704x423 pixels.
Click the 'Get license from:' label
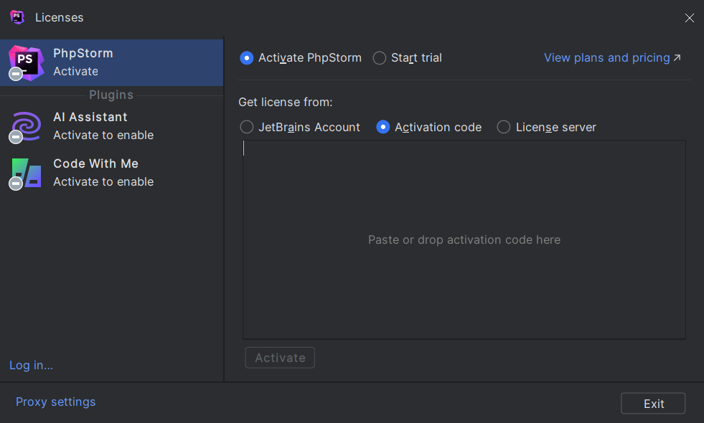(286, 103)
